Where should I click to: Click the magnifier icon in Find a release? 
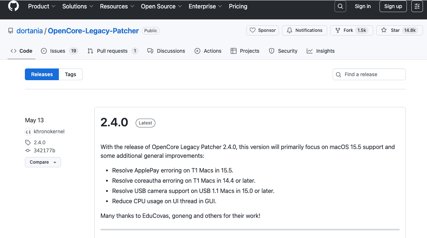coord(339,74)
